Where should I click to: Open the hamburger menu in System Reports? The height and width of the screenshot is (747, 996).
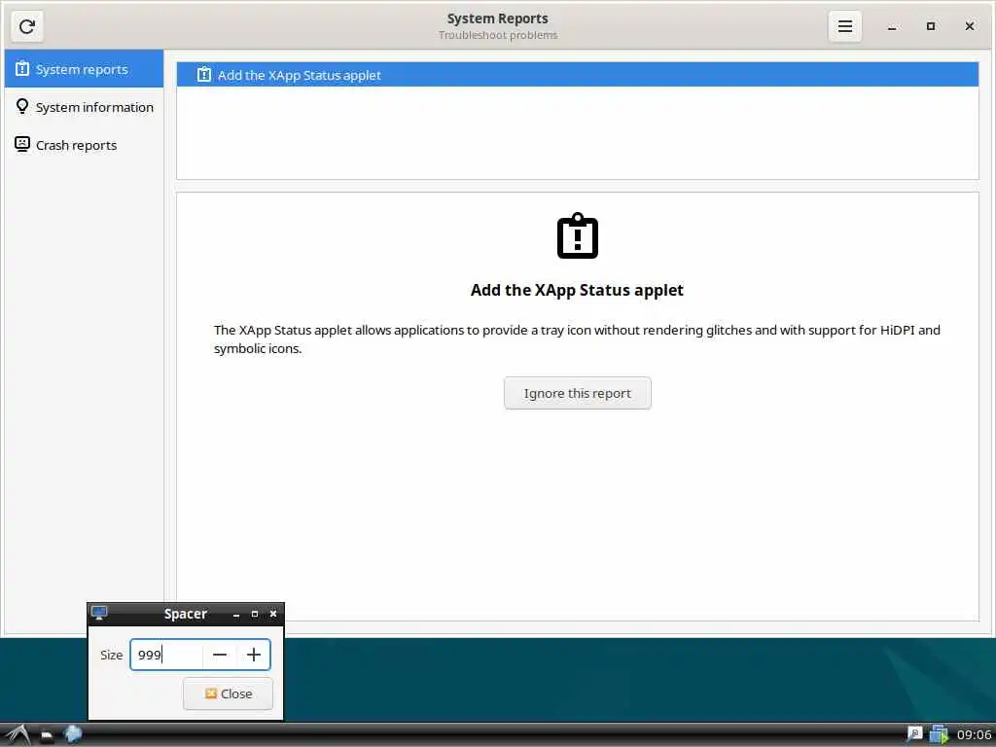pos(845,26)
